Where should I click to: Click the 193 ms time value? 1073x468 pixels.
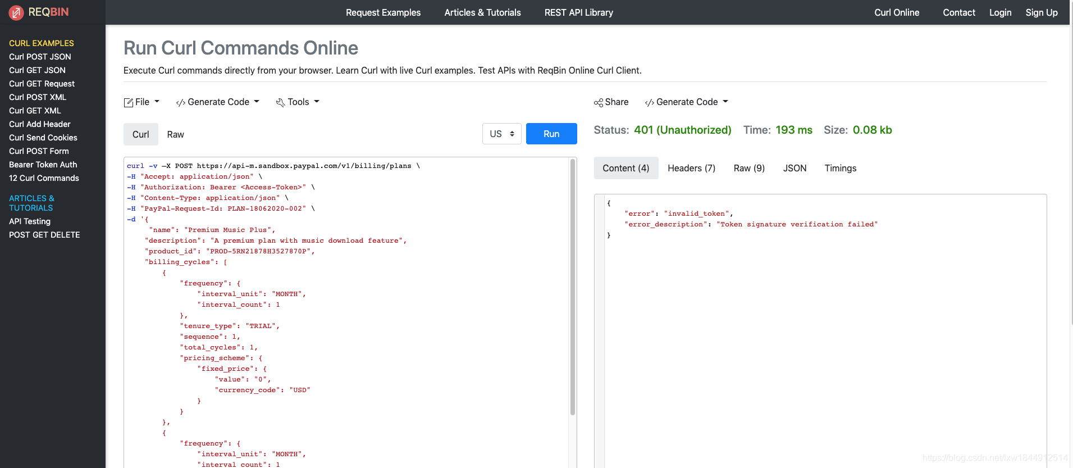pyautogui.click(x=794, y=130)
